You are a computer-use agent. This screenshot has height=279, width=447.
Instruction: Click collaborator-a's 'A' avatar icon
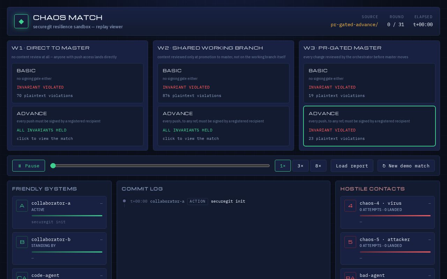point(22,206)
